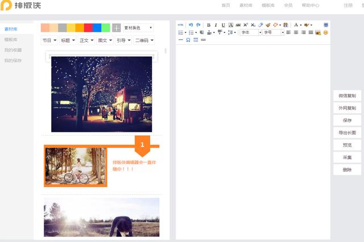Expand the 节日 category dropdown
The width and height of the screenshot is (364, 242).
point(49,40)
